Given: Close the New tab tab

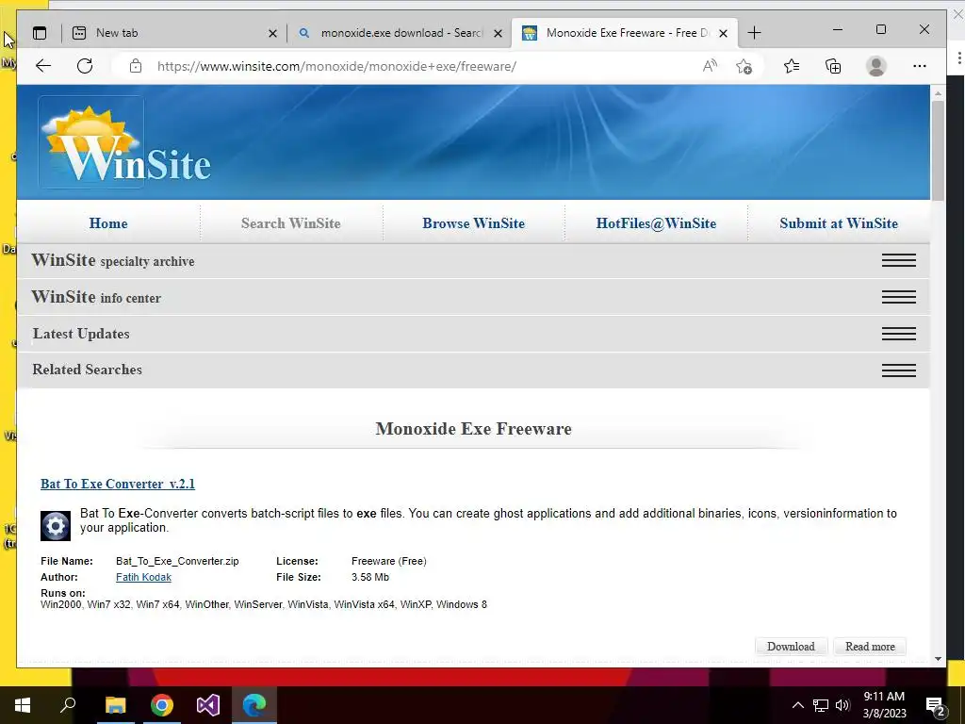Looking at the screenshot, I should point(272,33).
